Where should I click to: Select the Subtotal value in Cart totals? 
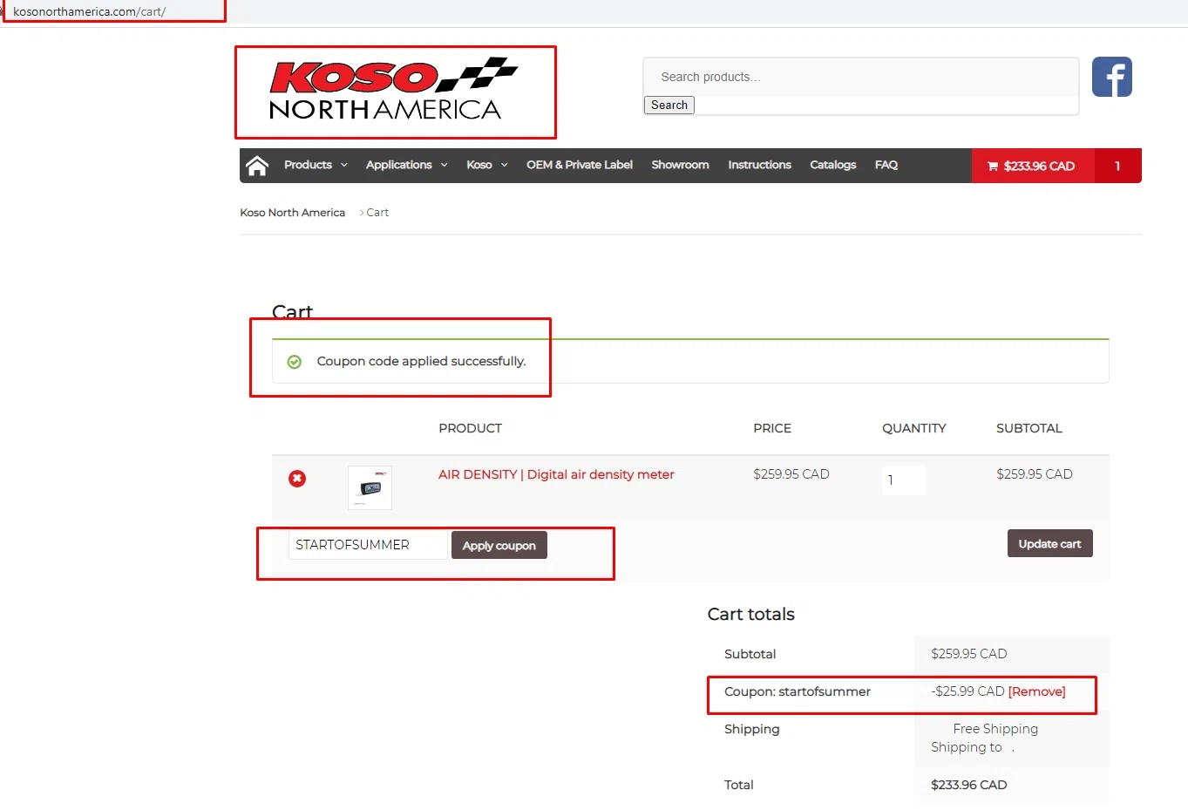click(968, 654)
